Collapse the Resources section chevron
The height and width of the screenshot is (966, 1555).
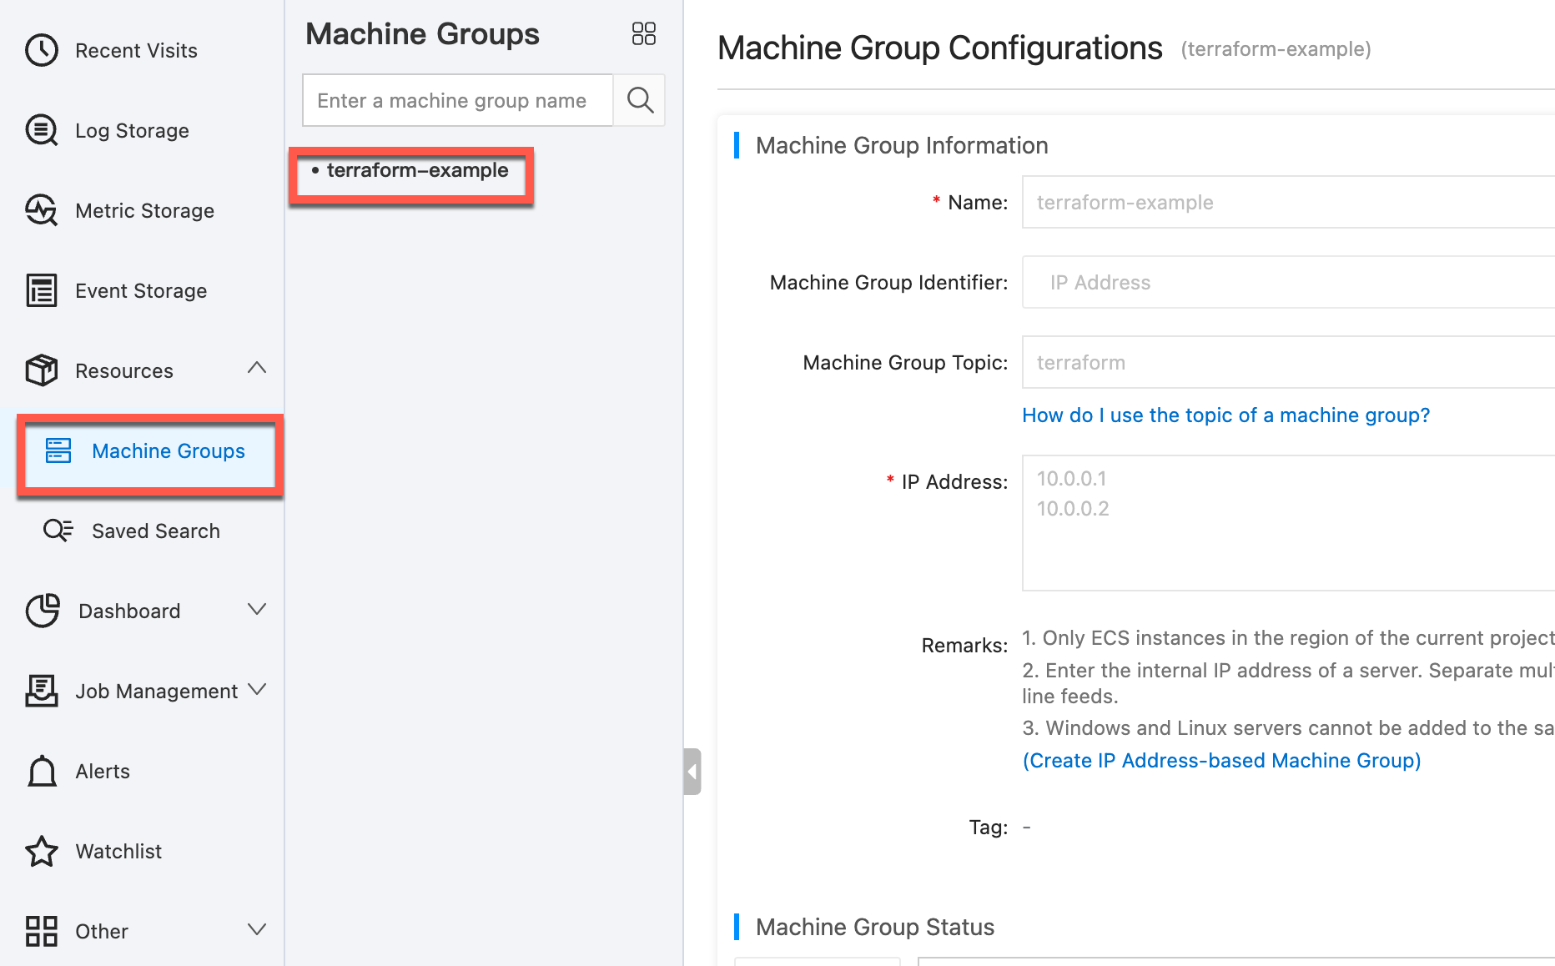(x=257, y=368)
